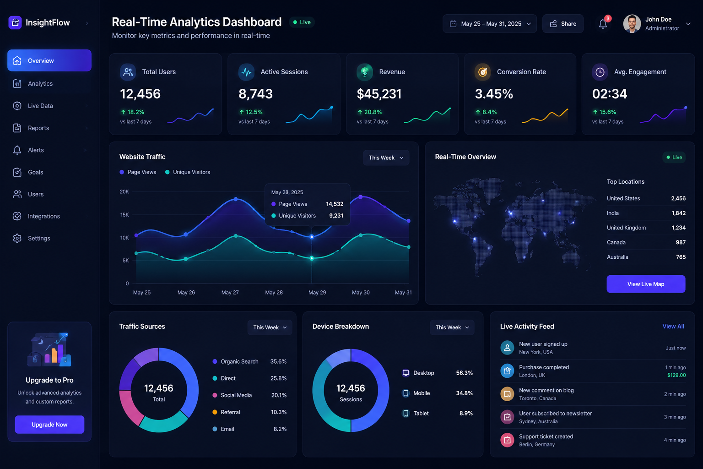Click the Tablet device icon
The width and height of the screenshot is (703, 469).
tap(406, 413)
